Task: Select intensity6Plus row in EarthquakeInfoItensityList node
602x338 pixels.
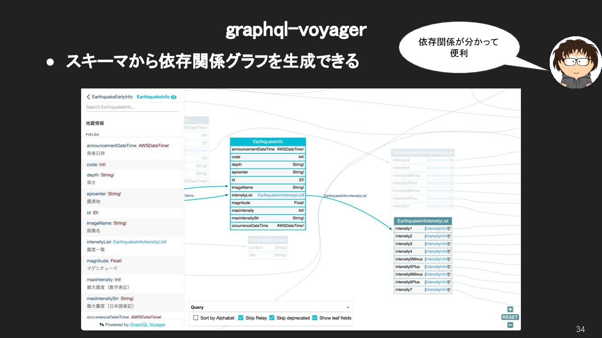Action: click(x=423, y=282)
